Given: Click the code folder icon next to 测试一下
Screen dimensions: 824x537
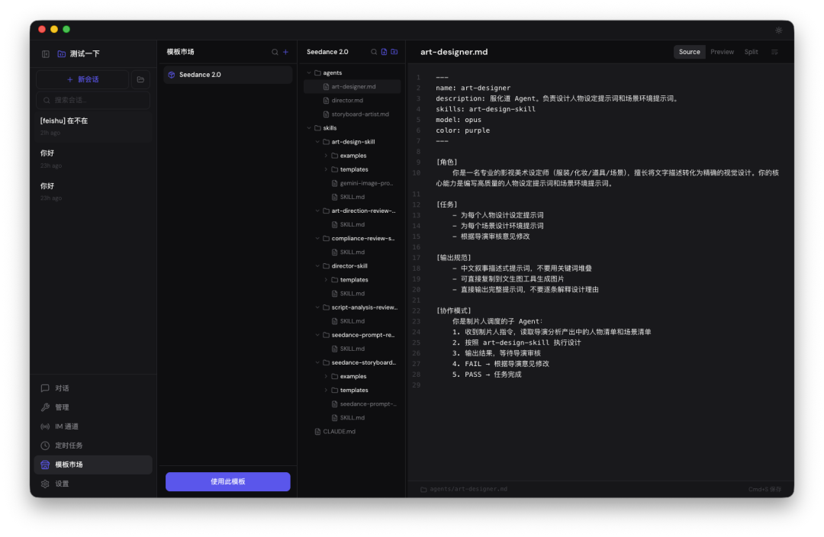Looking at the screenshot, I should tap(62, 53).
